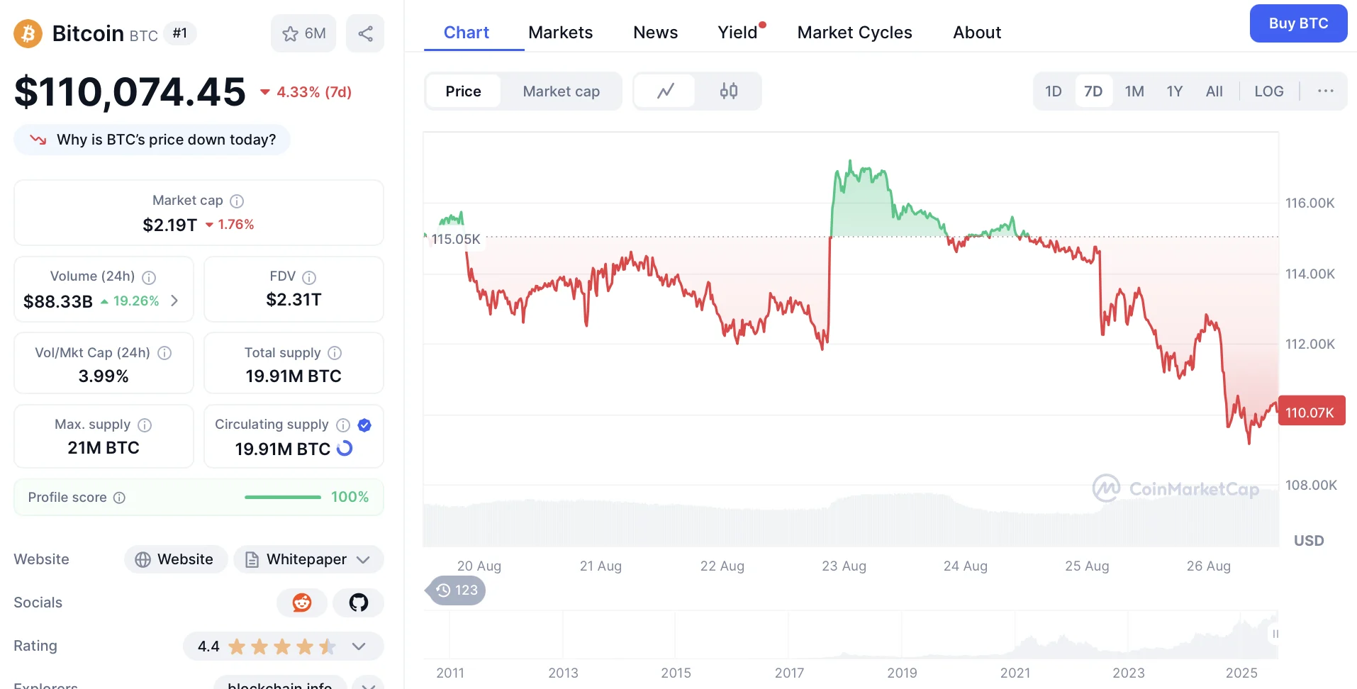Open the Reddit social link icon

tap(302, 603)
